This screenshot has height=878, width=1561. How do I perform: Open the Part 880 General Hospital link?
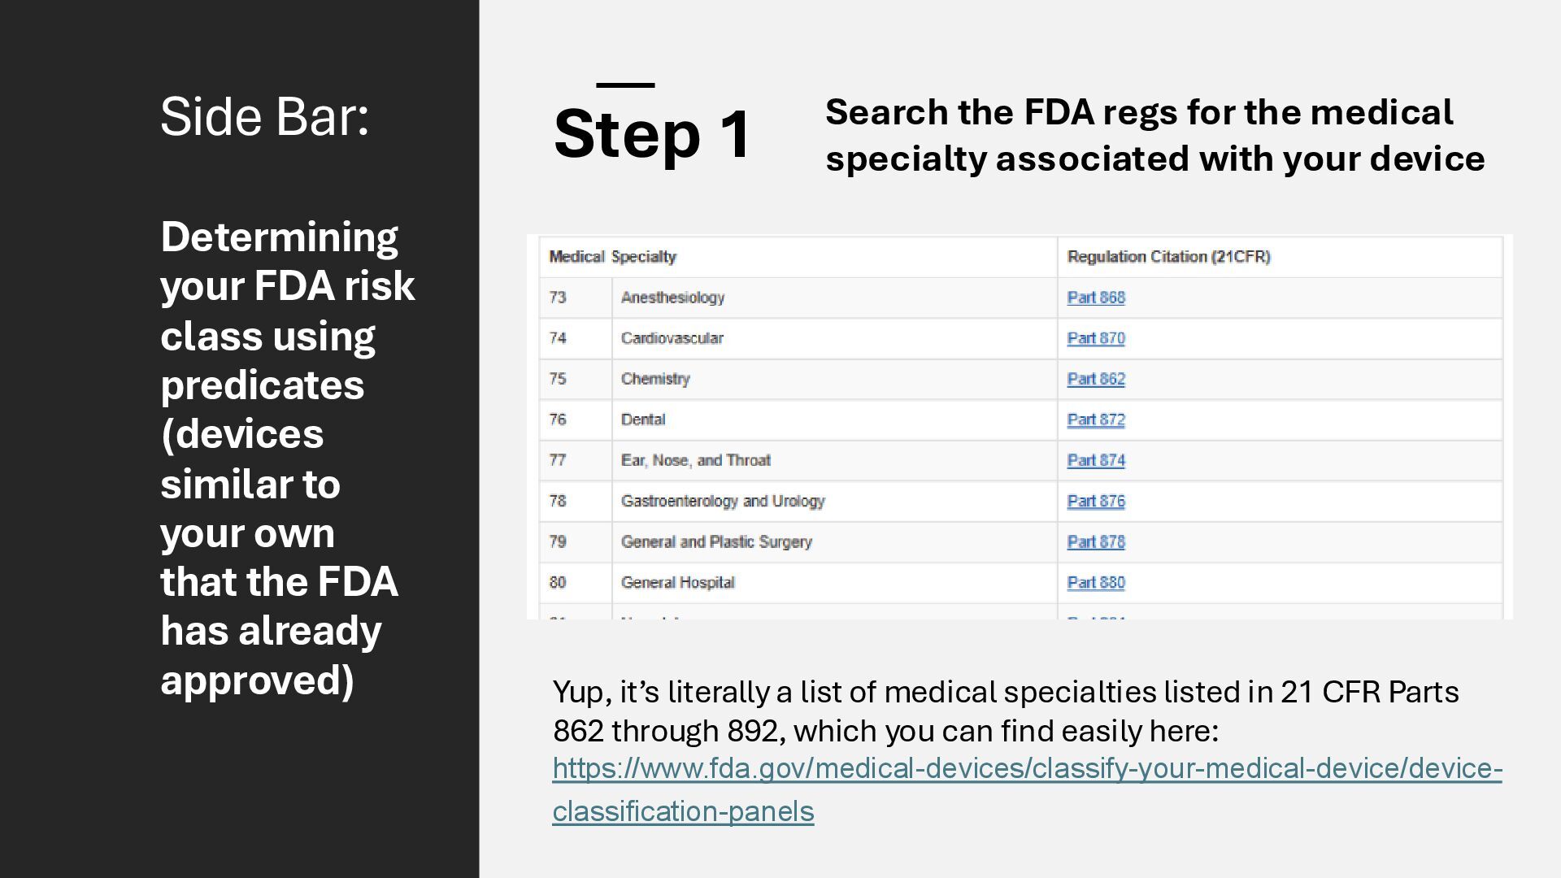[x=1095, y=582]
